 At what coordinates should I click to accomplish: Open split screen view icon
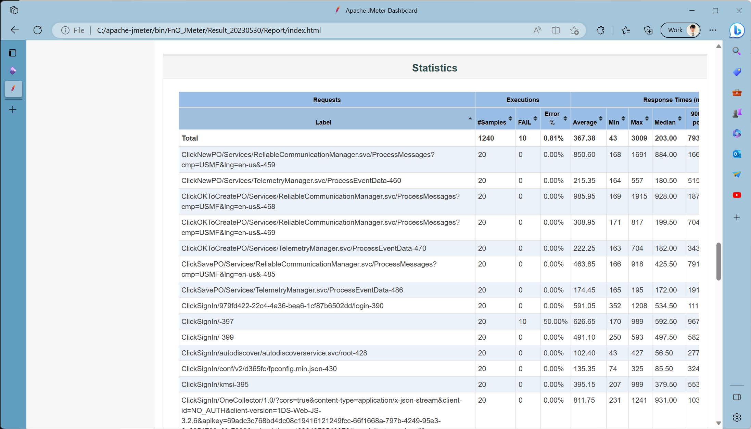coord(556,30)
